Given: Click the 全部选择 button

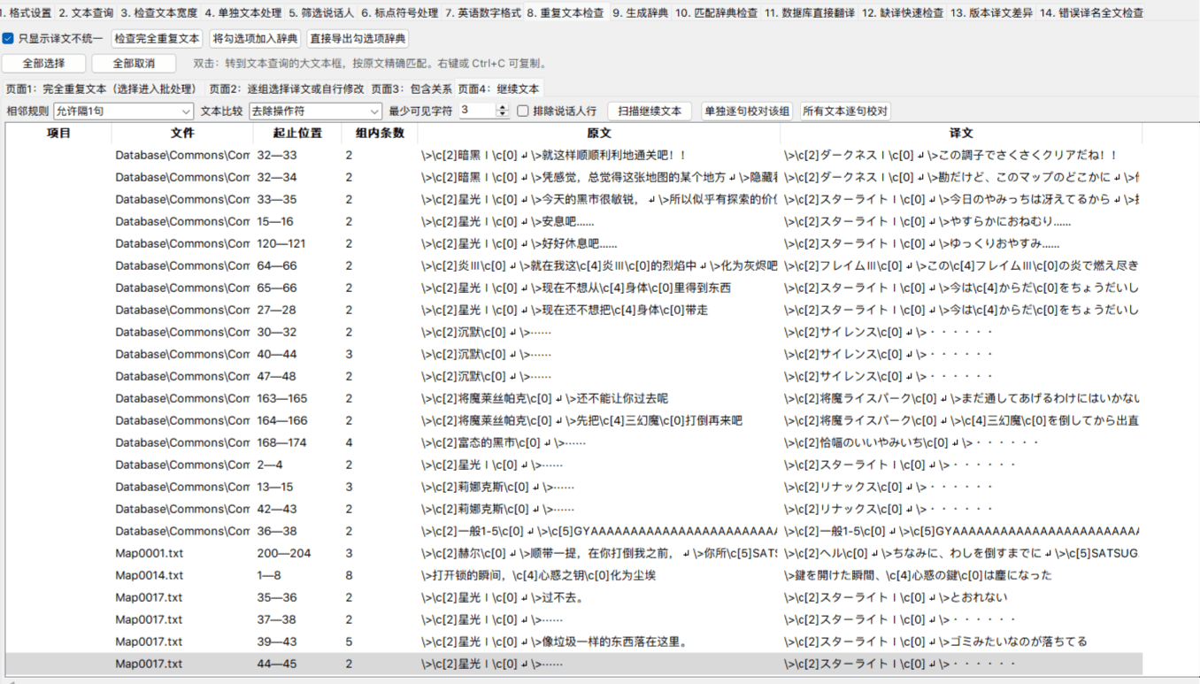Looking at the screenshot, I should 43,64.
